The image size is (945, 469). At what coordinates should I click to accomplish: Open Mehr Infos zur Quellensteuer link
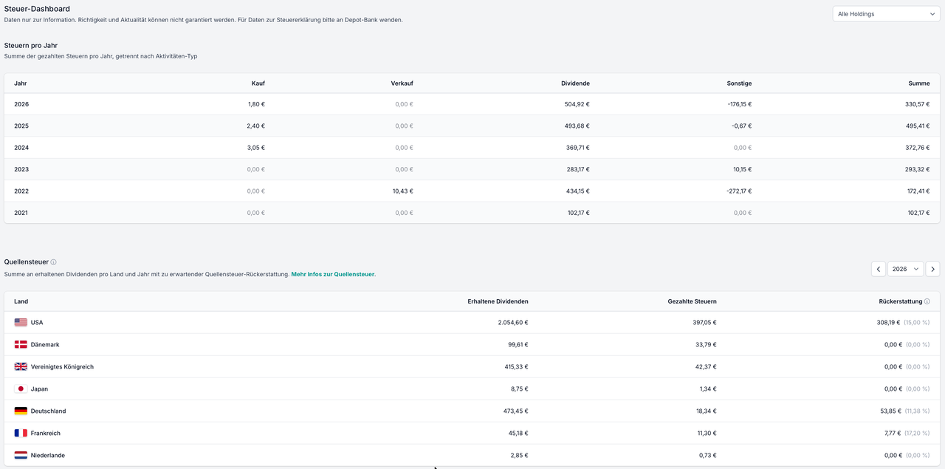(x=333, y=275)
